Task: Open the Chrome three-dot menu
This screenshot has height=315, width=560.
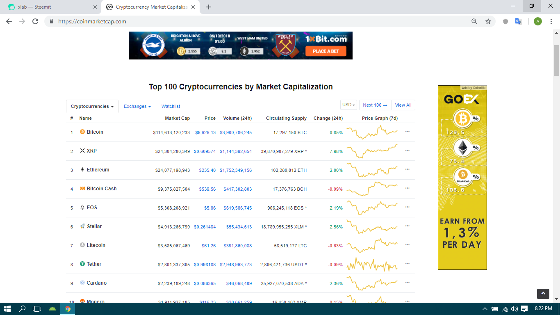Action: (x=551, y=21)
